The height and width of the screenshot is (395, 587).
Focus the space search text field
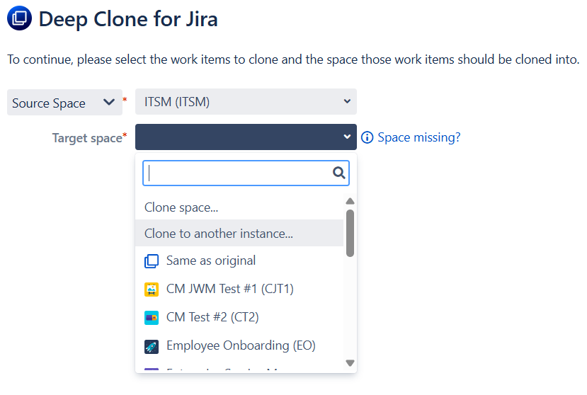click(x=237, y=173)
